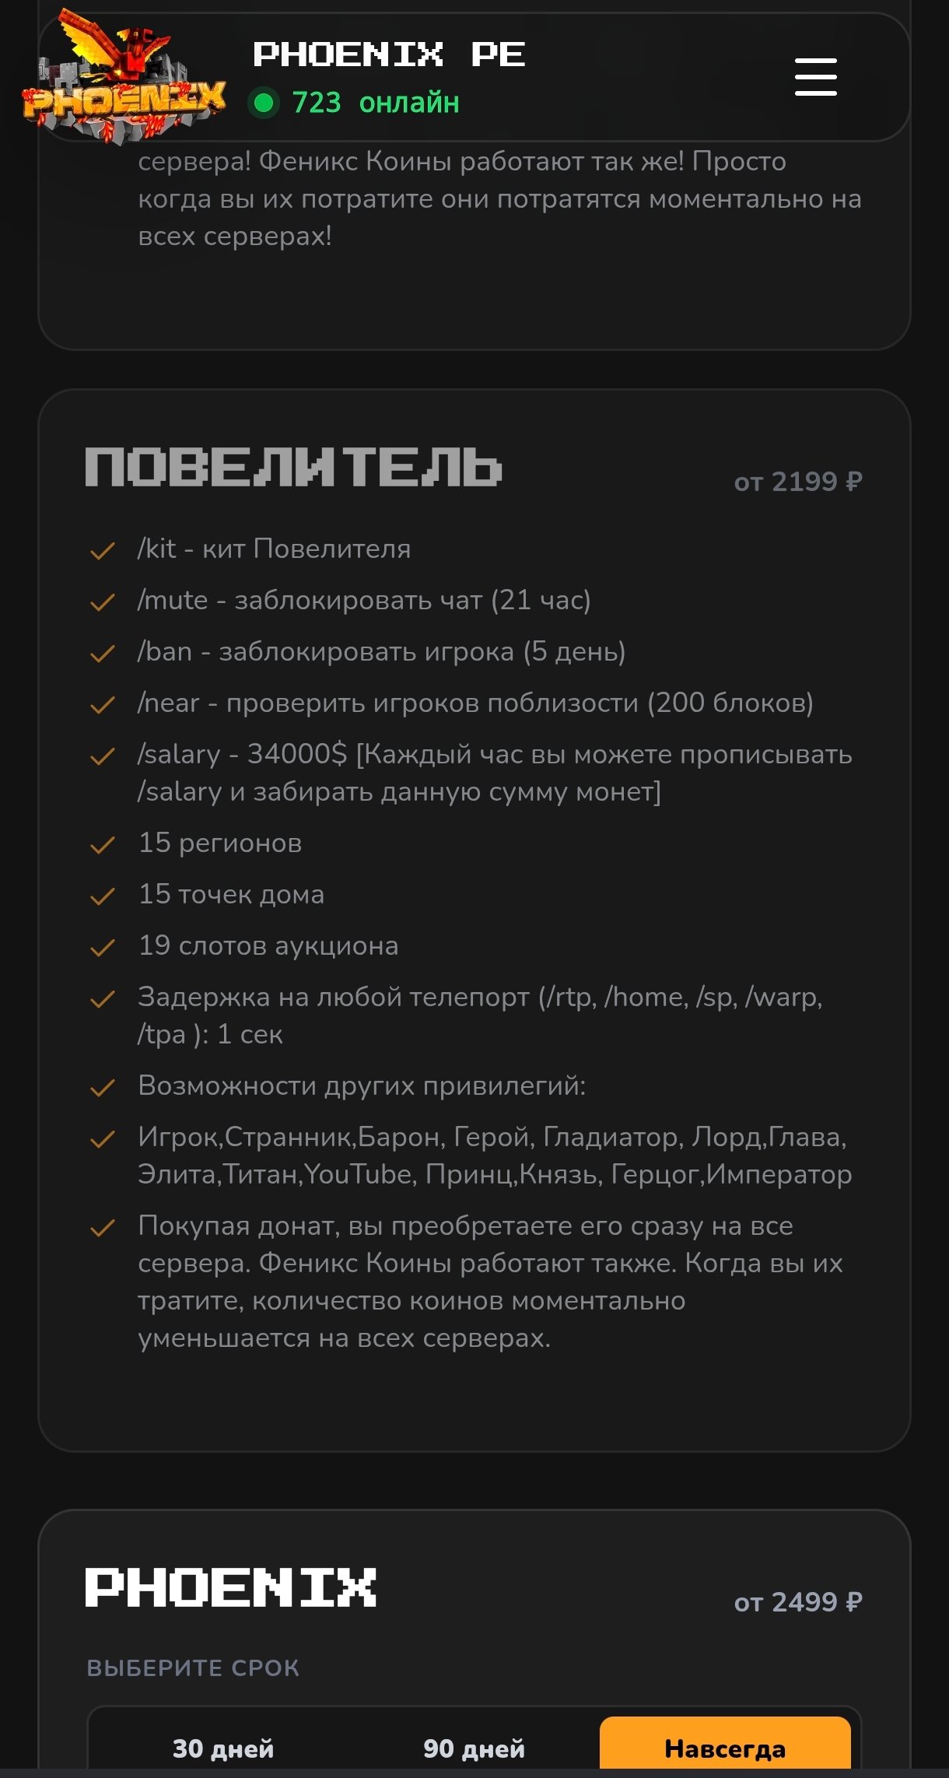
Task: Click checkmark beside Возможности других привилегий
Action: [103, 1088]
